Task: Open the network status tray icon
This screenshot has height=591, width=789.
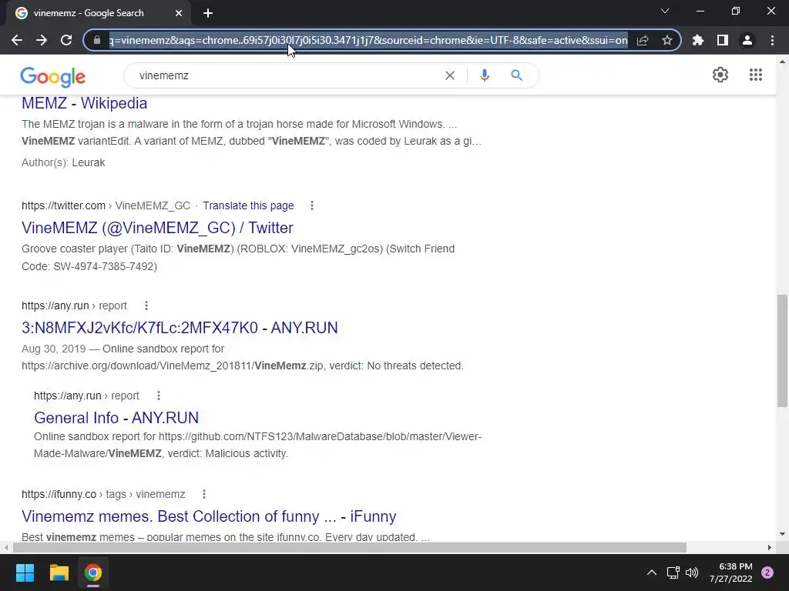Action: 673,573
